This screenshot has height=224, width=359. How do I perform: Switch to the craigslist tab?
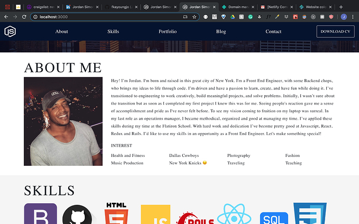point(43,7)
